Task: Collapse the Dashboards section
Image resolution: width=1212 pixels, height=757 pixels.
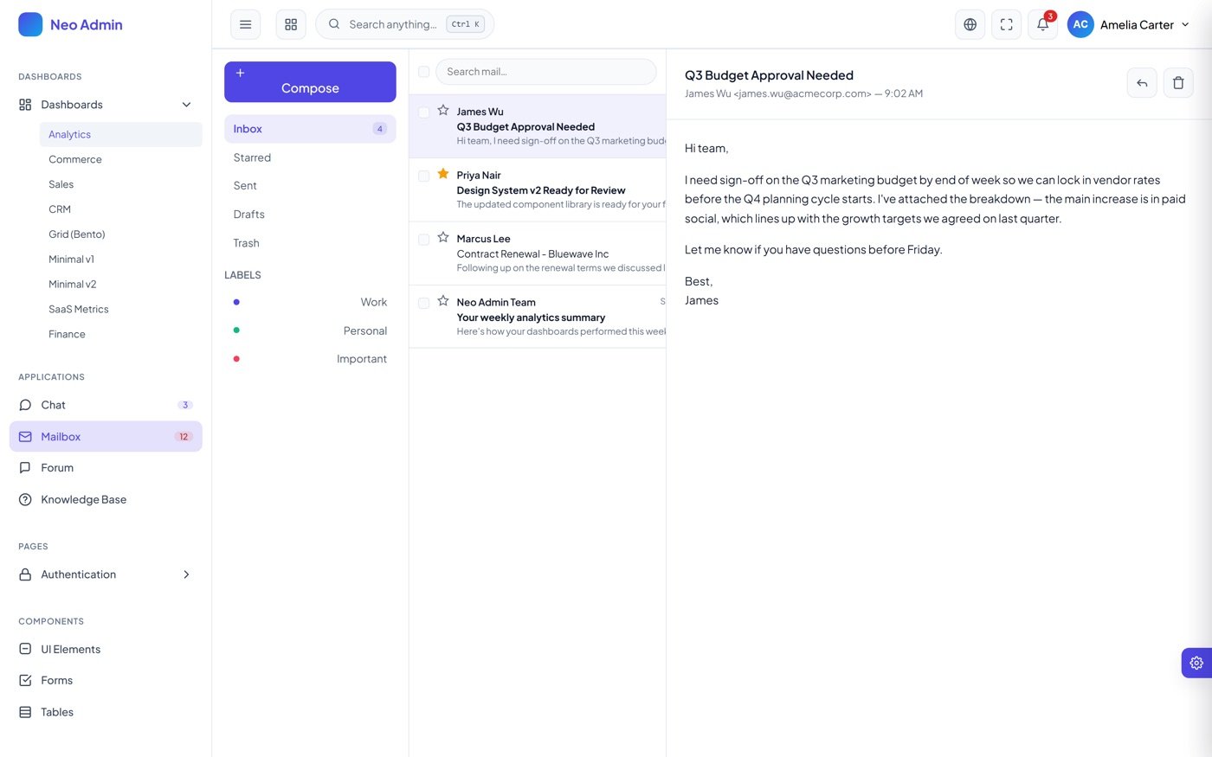Action: (106, 105)
